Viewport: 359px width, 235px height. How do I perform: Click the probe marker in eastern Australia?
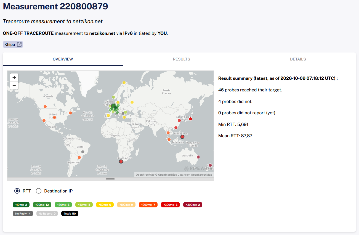[x=198, y=157]
